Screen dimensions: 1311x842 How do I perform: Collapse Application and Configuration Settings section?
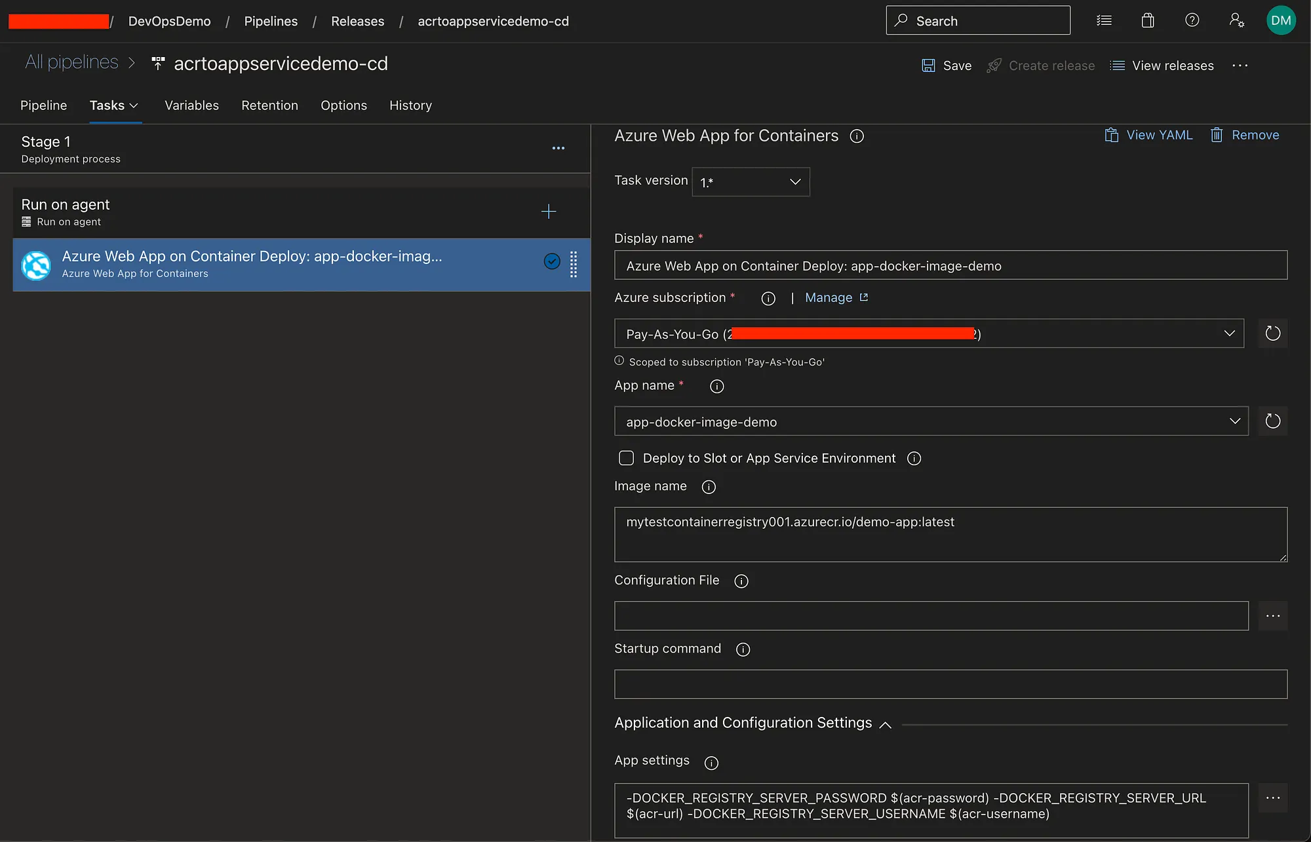[x=885, y=724]
